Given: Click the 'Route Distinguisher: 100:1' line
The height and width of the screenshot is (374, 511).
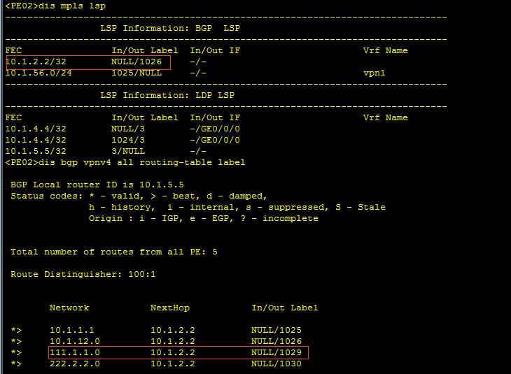Looking at the screenshot, I should (83, 274).
